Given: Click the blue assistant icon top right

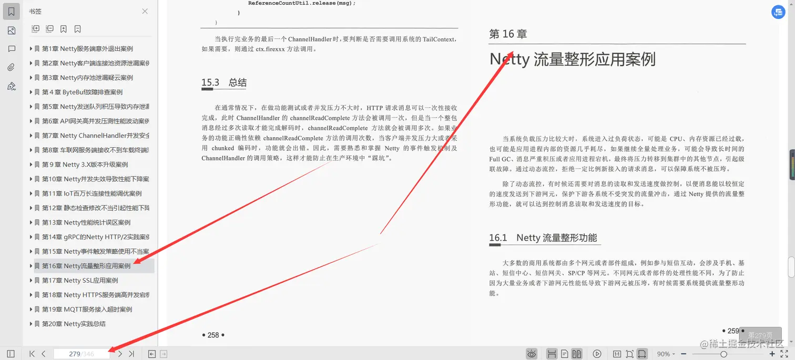Looking at the screenshot, I should click(778, 12).
